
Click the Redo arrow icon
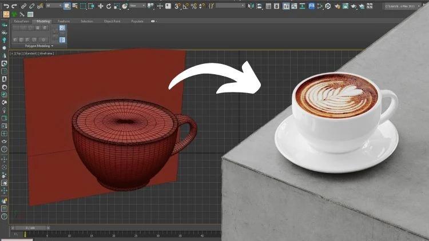14,6
